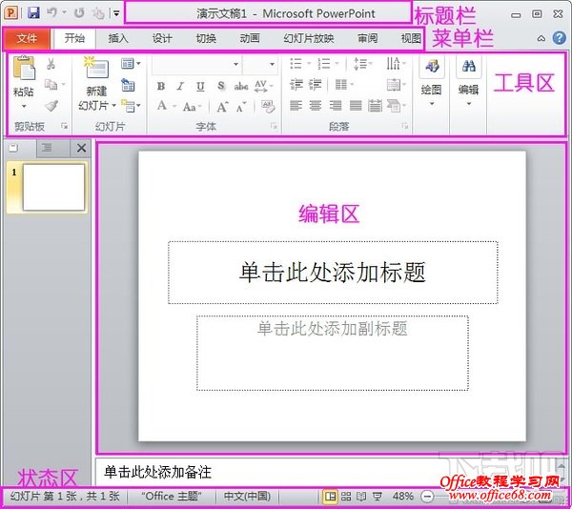Toggle text Shadow formatting
The image size is (572, 509).
point(221,86)
